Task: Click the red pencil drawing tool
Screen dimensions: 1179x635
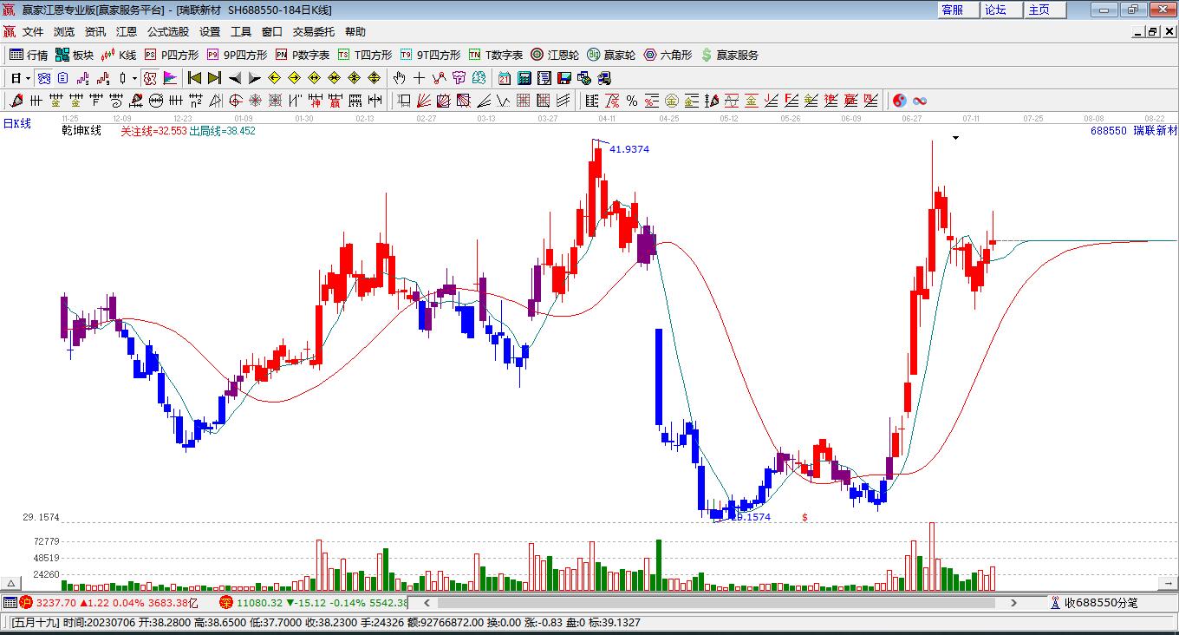Action: tap(16, 101)
